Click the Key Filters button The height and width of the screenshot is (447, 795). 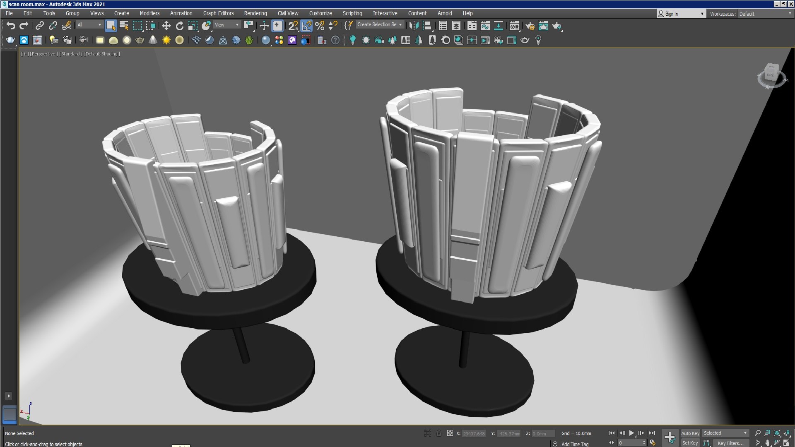pos(730,443)
